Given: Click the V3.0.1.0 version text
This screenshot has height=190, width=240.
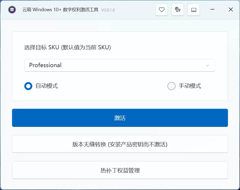Looking at the screenshot, I should pyautogui.click(x=108, y=10).
